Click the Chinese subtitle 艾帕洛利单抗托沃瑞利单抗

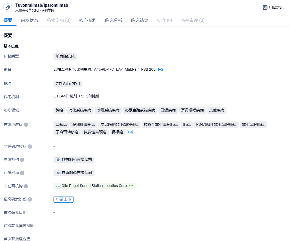coord(35,10)
